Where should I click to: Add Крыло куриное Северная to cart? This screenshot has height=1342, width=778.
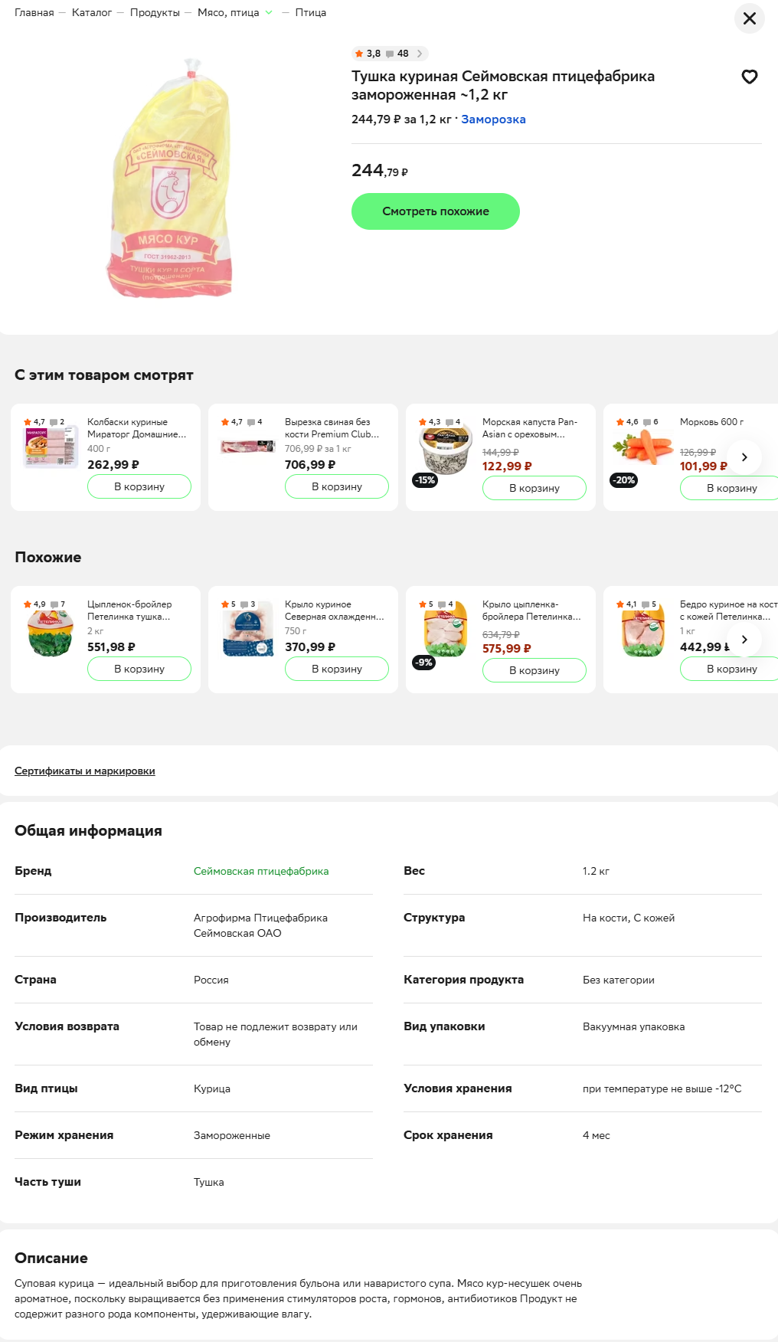click(337, 669)
